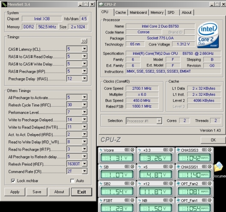Open settings icon on FSBT widget
The height and width of the screenshot is (212, 226).
click(127, 200)
